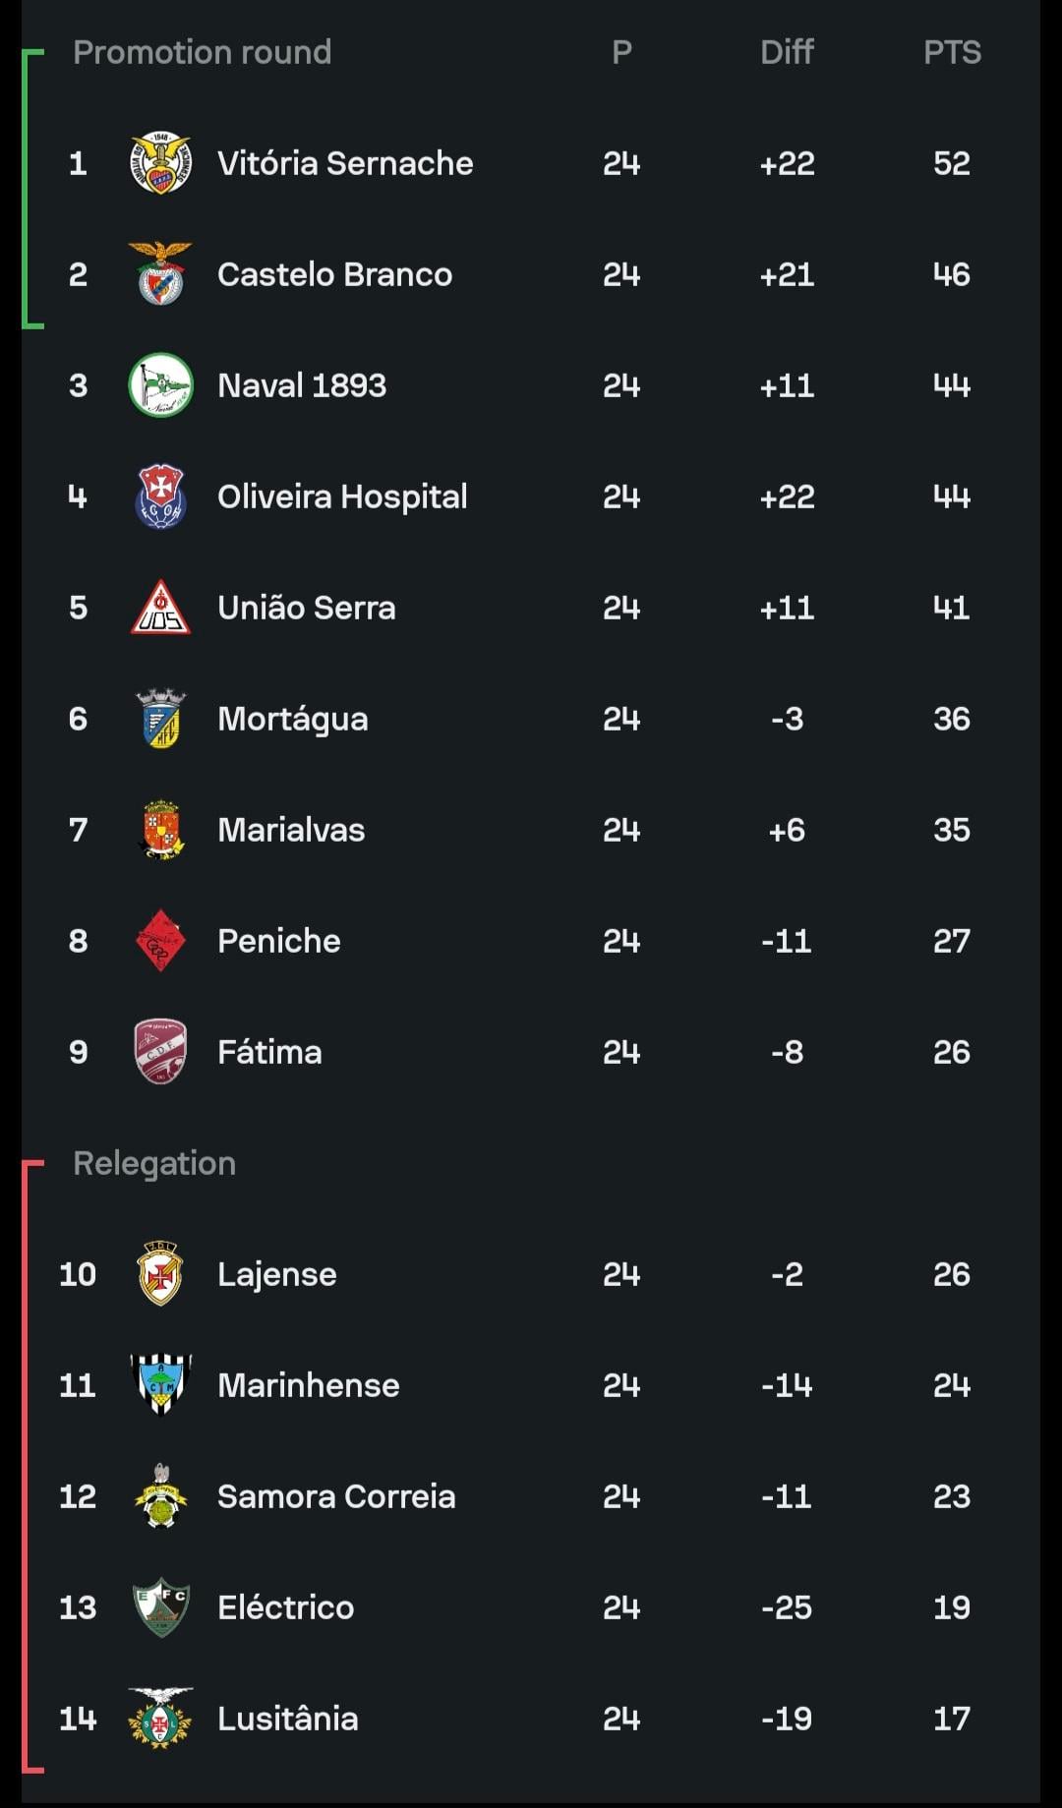Image resolution: width=1062 pixels, height=1808 pixels.
Task: Select the P column header
Action: click(621, 52)
